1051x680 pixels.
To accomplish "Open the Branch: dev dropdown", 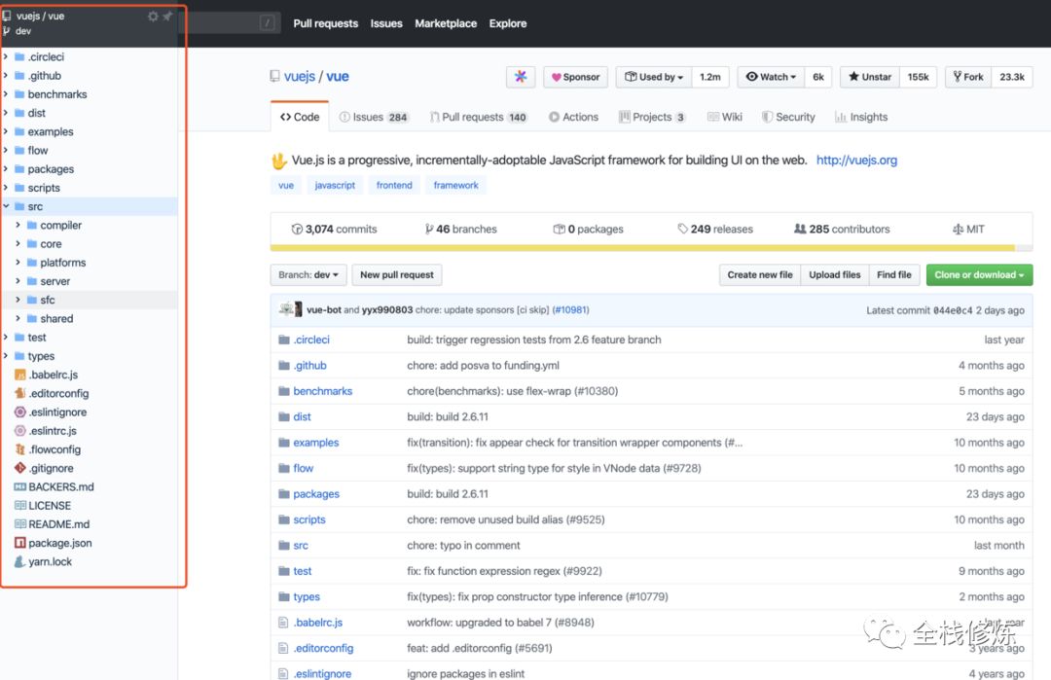I will point(308,275).
